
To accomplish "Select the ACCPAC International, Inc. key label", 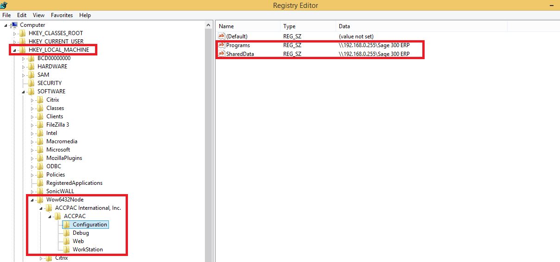I will [x=88, y=208].
